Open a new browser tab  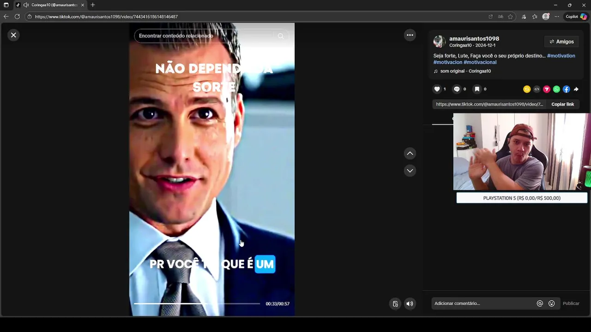point(93,5)
